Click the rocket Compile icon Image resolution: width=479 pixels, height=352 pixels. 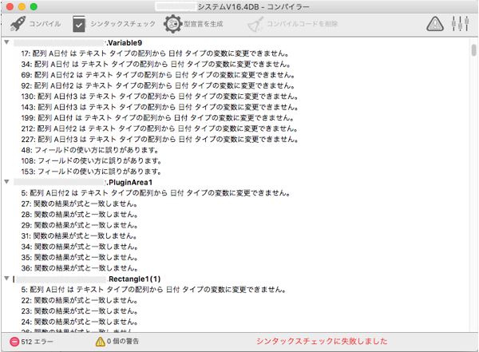click(18, 23)
